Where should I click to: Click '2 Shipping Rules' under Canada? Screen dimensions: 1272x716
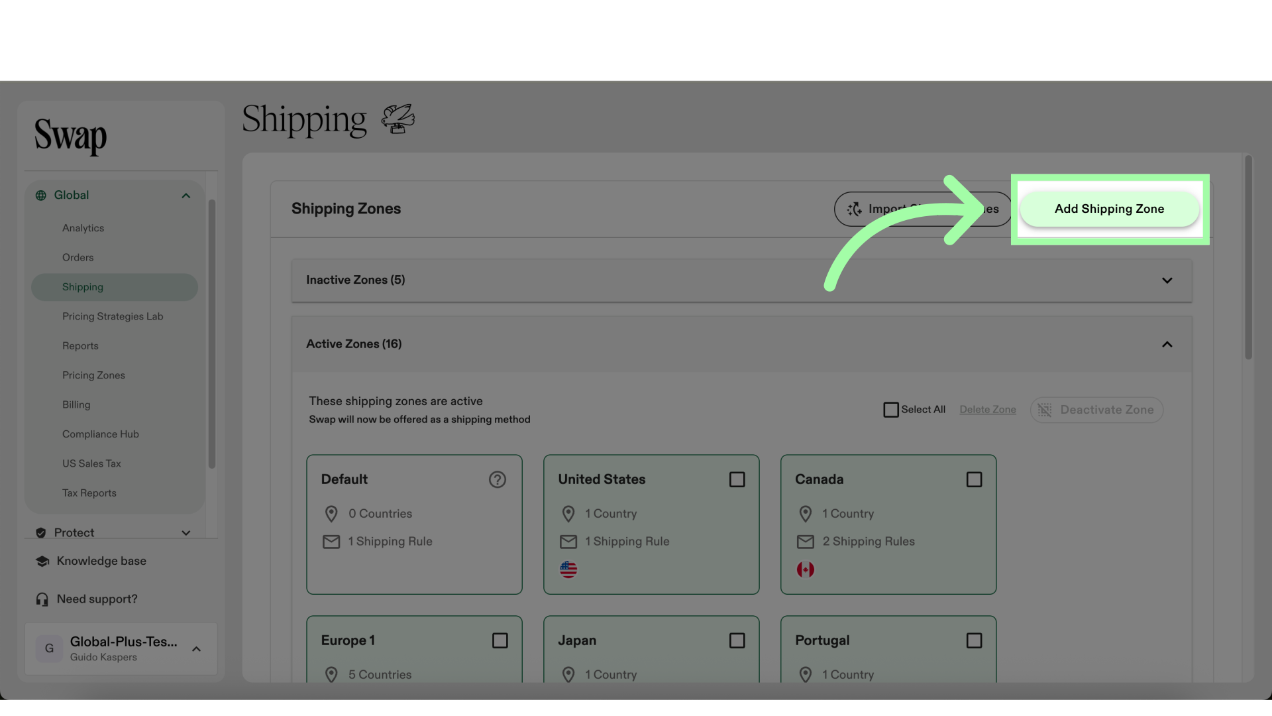pyautogui.click(x=869, y=542)
